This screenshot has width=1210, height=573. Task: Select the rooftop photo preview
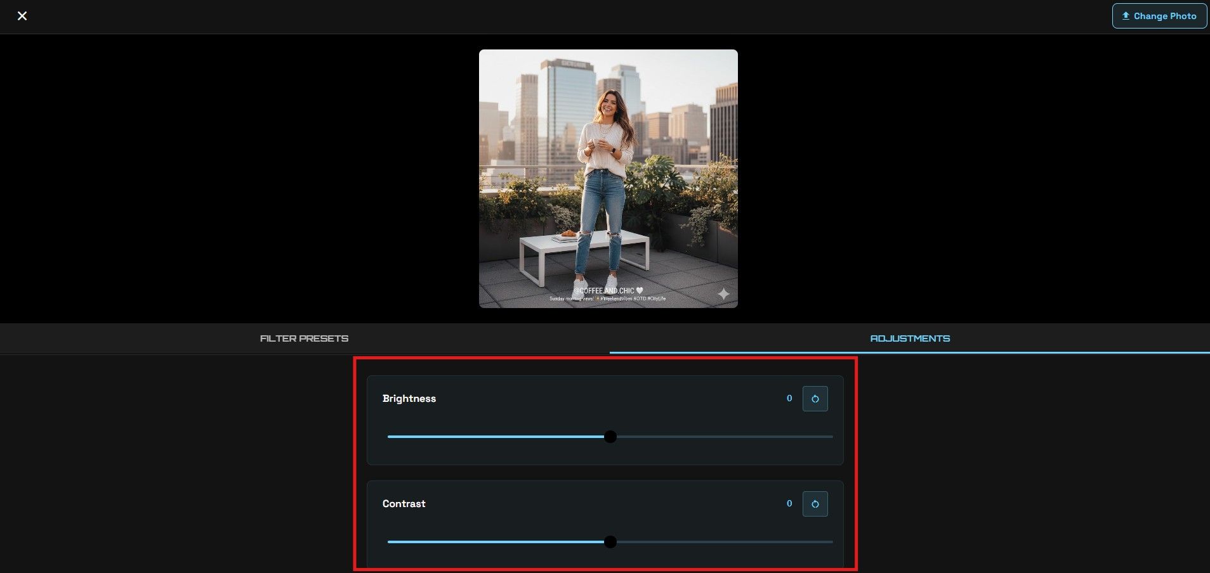607,178
